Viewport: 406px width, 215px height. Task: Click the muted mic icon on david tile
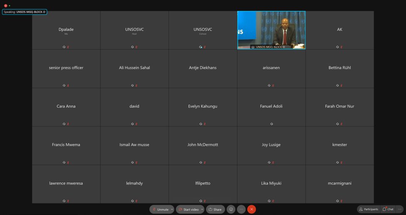pos(137,124)
